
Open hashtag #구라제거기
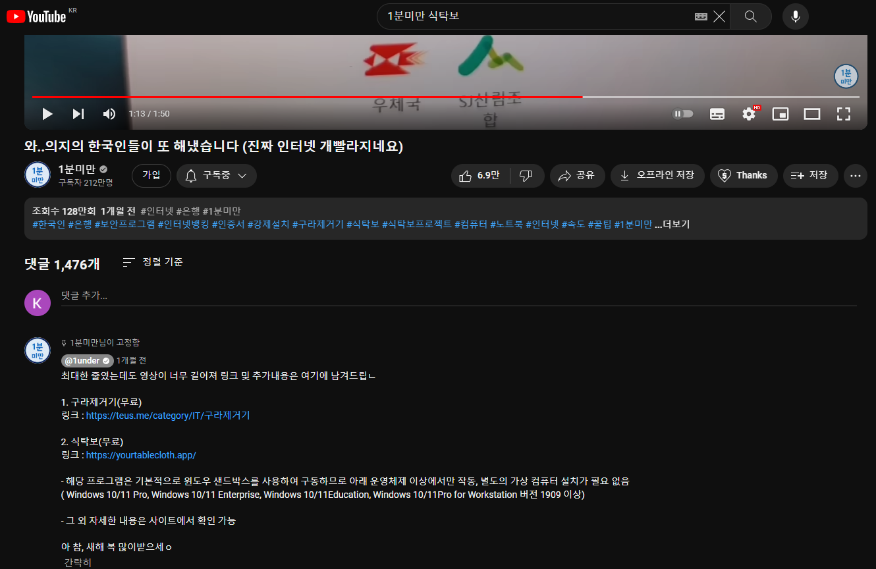point(318,225)
